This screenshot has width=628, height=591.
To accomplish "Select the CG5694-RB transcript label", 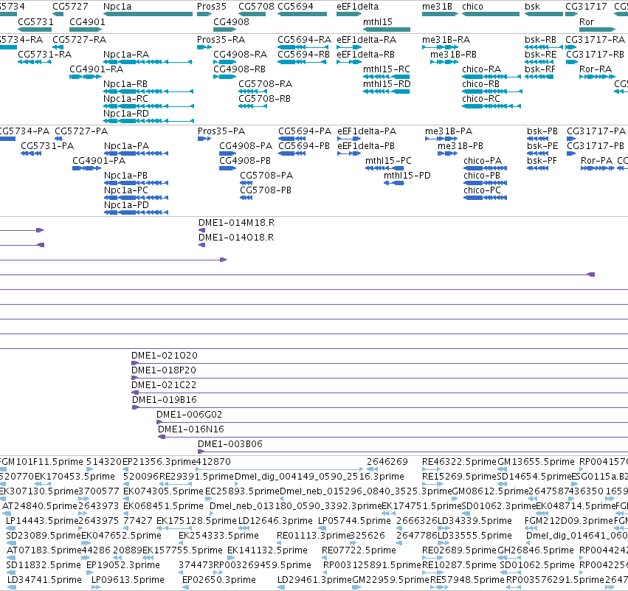I will [x=303, y=55].
